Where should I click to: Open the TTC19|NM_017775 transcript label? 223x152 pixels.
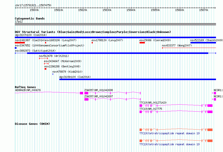tap(151, 109)
